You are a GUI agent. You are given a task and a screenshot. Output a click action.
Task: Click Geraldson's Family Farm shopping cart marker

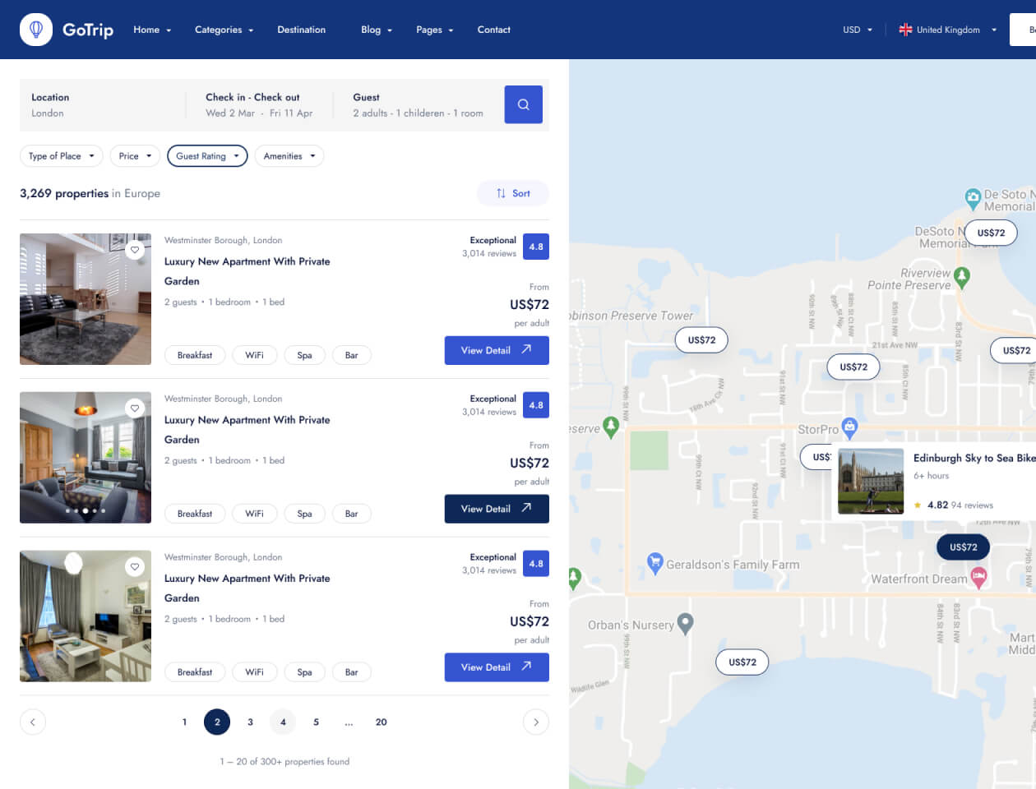click(x=654, y=562)
